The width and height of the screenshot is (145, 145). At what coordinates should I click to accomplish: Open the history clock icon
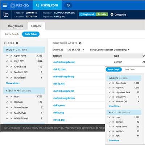(x=68, y=5)
